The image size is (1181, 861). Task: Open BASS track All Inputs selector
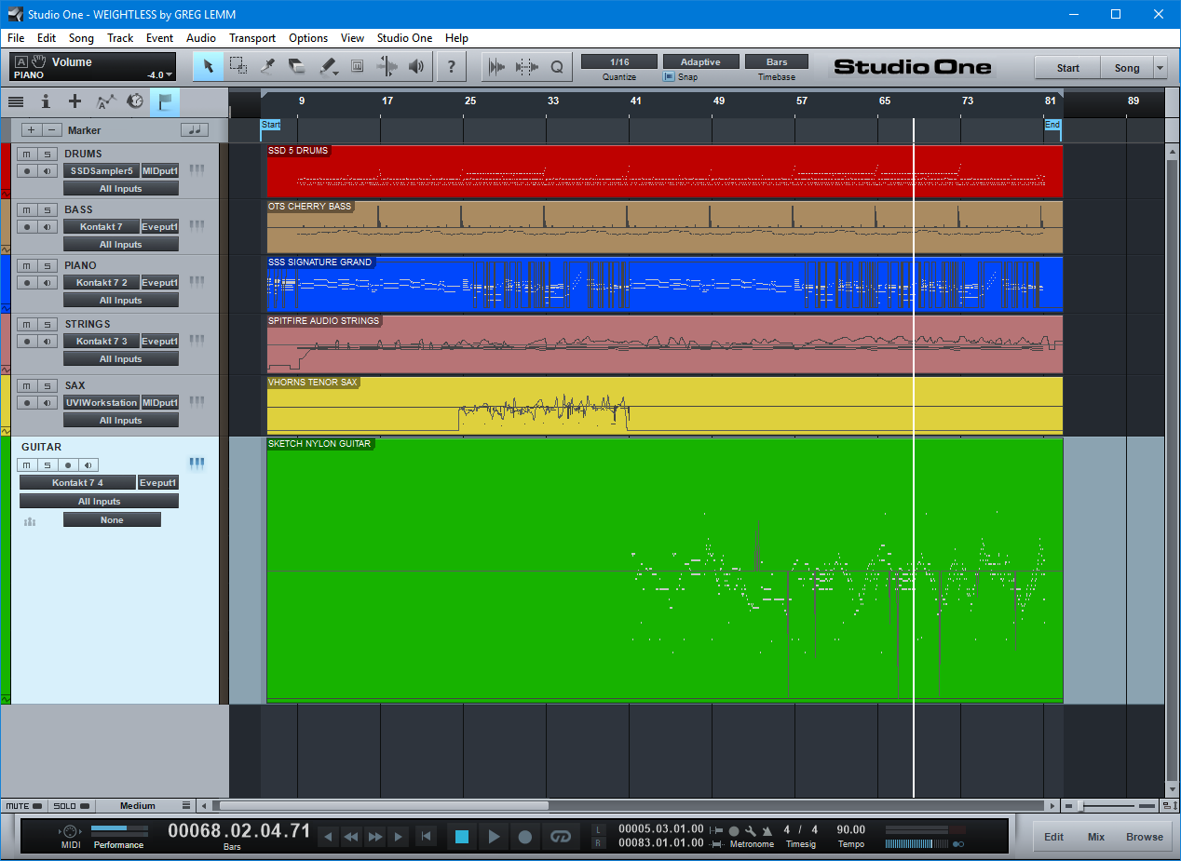coord(121,245)
